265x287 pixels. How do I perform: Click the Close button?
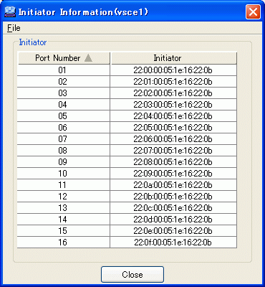point(132,274)
